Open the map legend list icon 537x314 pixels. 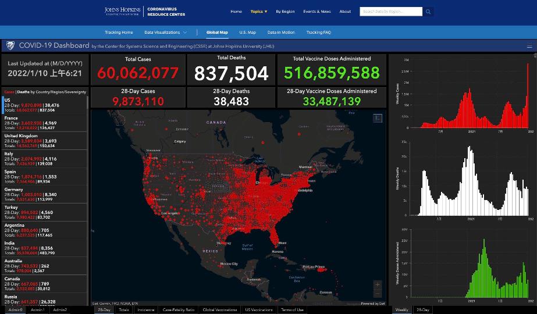tap(378, 118)
